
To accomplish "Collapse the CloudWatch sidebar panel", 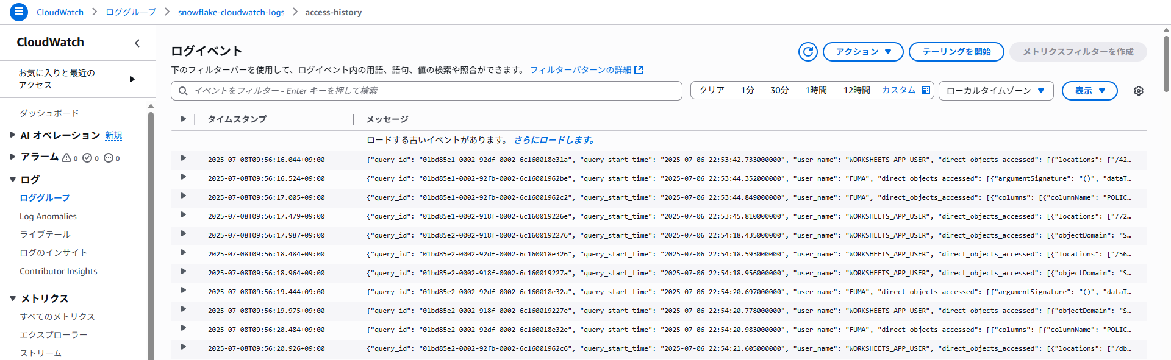I will click(137, 43).
